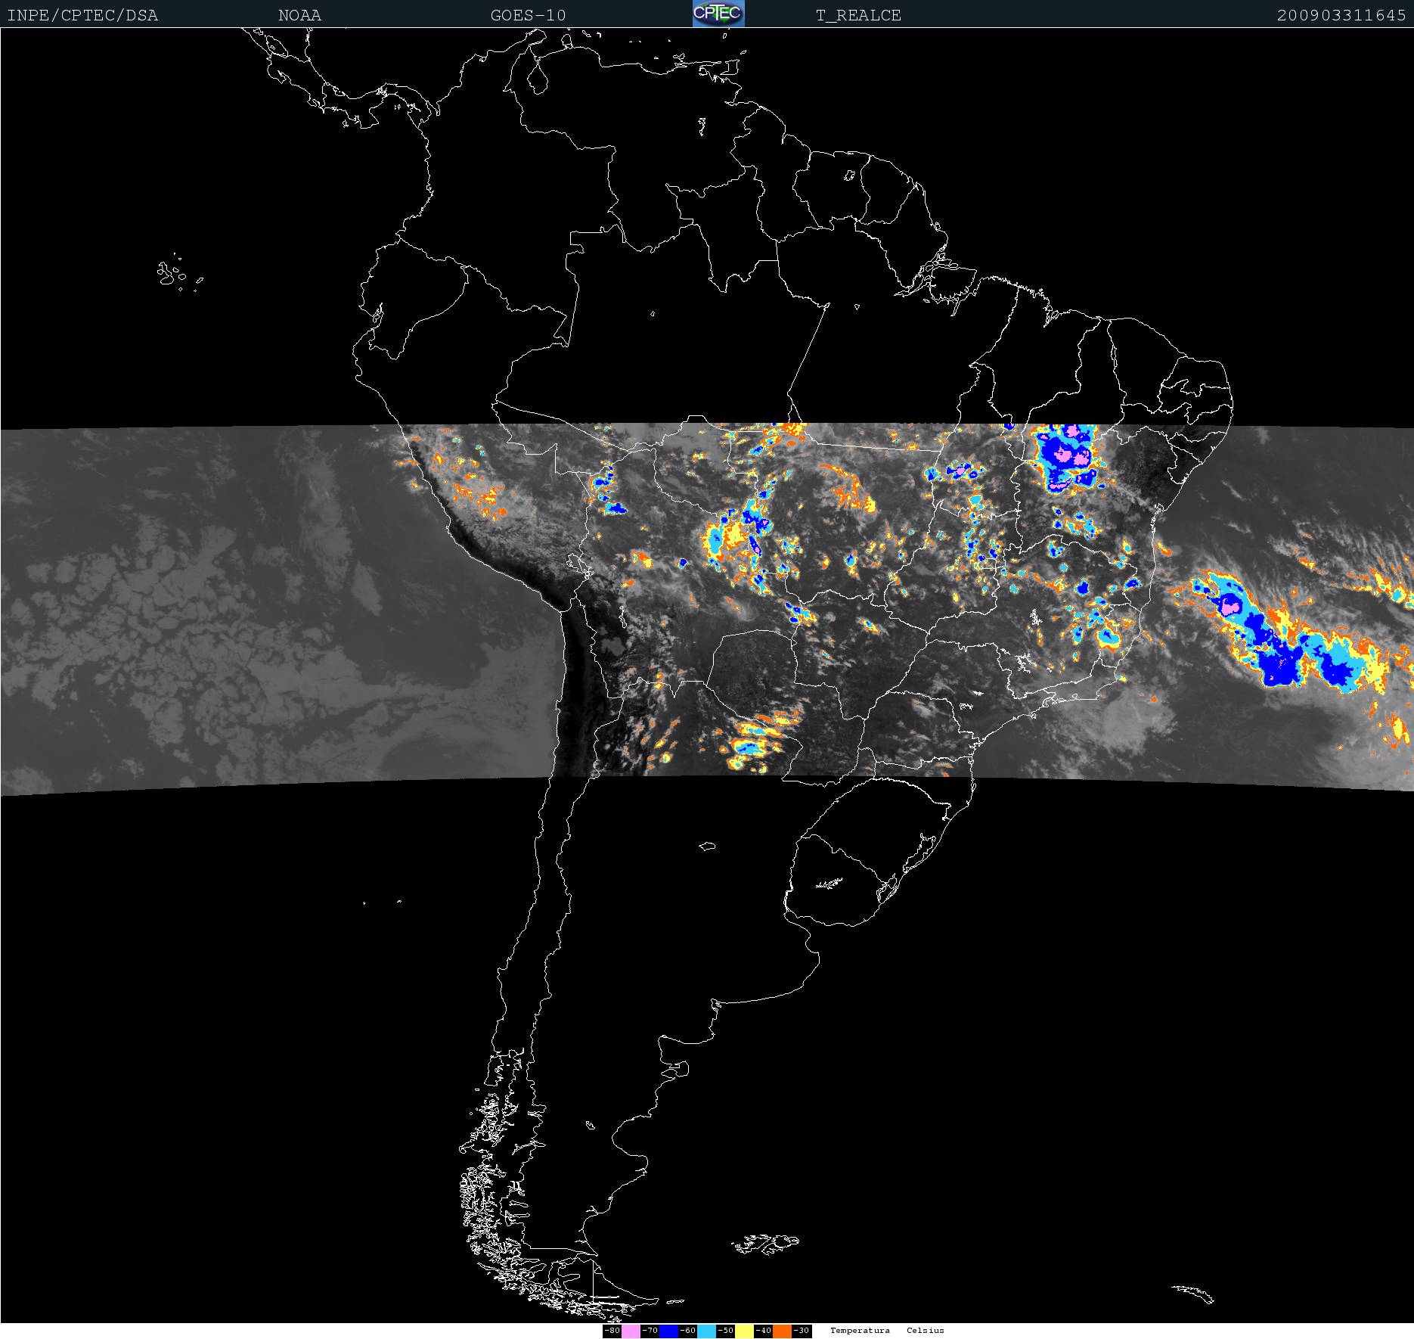Click the -60 legend value box

tap(687, 1331)
